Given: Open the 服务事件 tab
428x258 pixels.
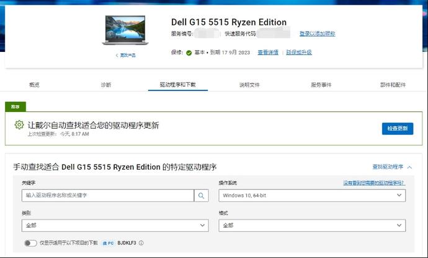Looking at the screenshot, I should 321,85.
